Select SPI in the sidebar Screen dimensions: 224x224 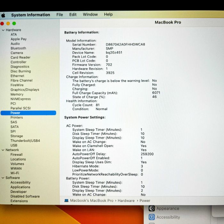coord(13,131)
